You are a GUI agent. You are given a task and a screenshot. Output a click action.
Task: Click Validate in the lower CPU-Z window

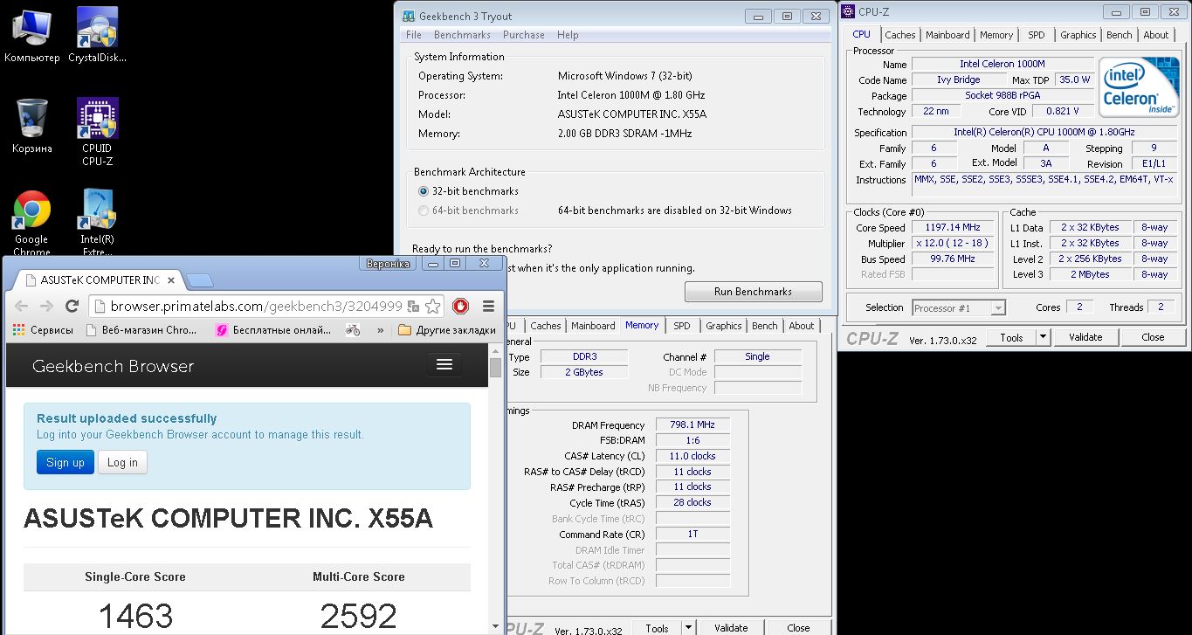coord(731,628)
